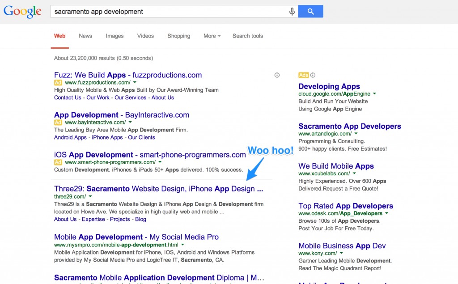This screenshot has width=458, height=284.
Task: Open the Sacramento App Developers ad link
Action: [349, 126]
